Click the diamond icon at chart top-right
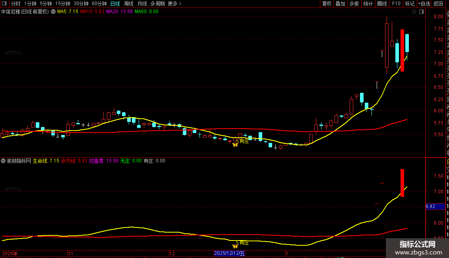Viewport: 449px width, 258px height. (414, 12)
